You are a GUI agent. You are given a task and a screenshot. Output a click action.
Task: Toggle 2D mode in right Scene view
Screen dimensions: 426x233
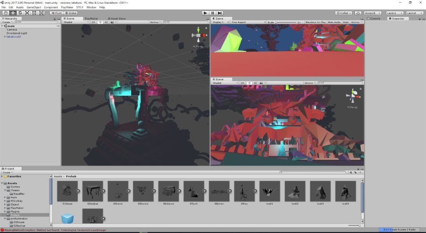242,83
